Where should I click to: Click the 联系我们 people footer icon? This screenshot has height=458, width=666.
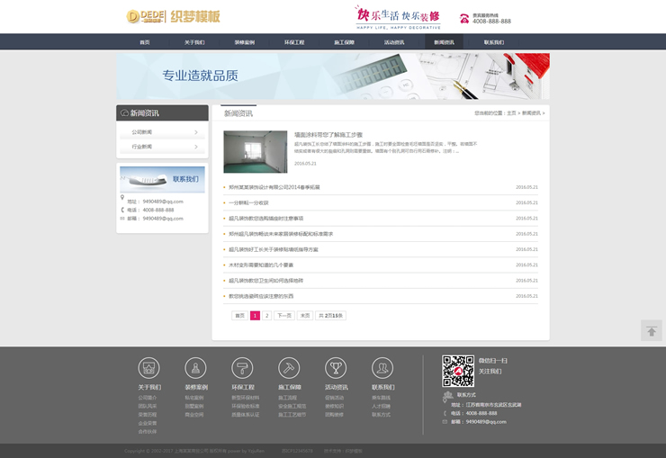click(x=382, y=368)
